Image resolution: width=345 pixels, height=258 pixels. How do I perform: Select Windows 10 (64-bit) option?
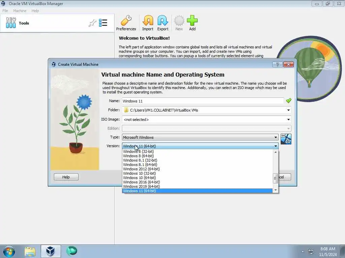pos(197,178)
